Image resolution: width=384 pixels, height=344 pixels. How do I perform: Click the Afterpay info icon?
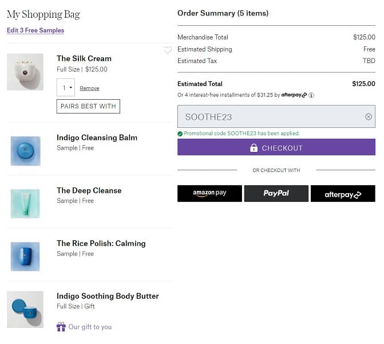click(311, 95)
